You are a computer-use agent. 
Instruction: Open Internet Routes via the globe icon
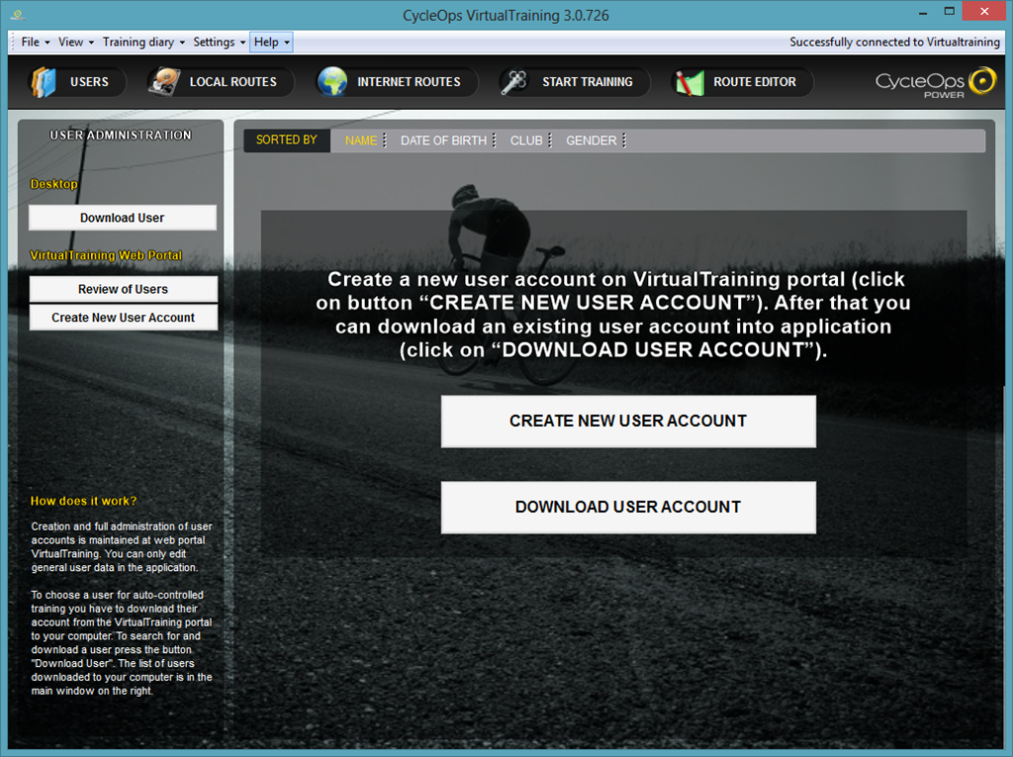pos(332,82)
